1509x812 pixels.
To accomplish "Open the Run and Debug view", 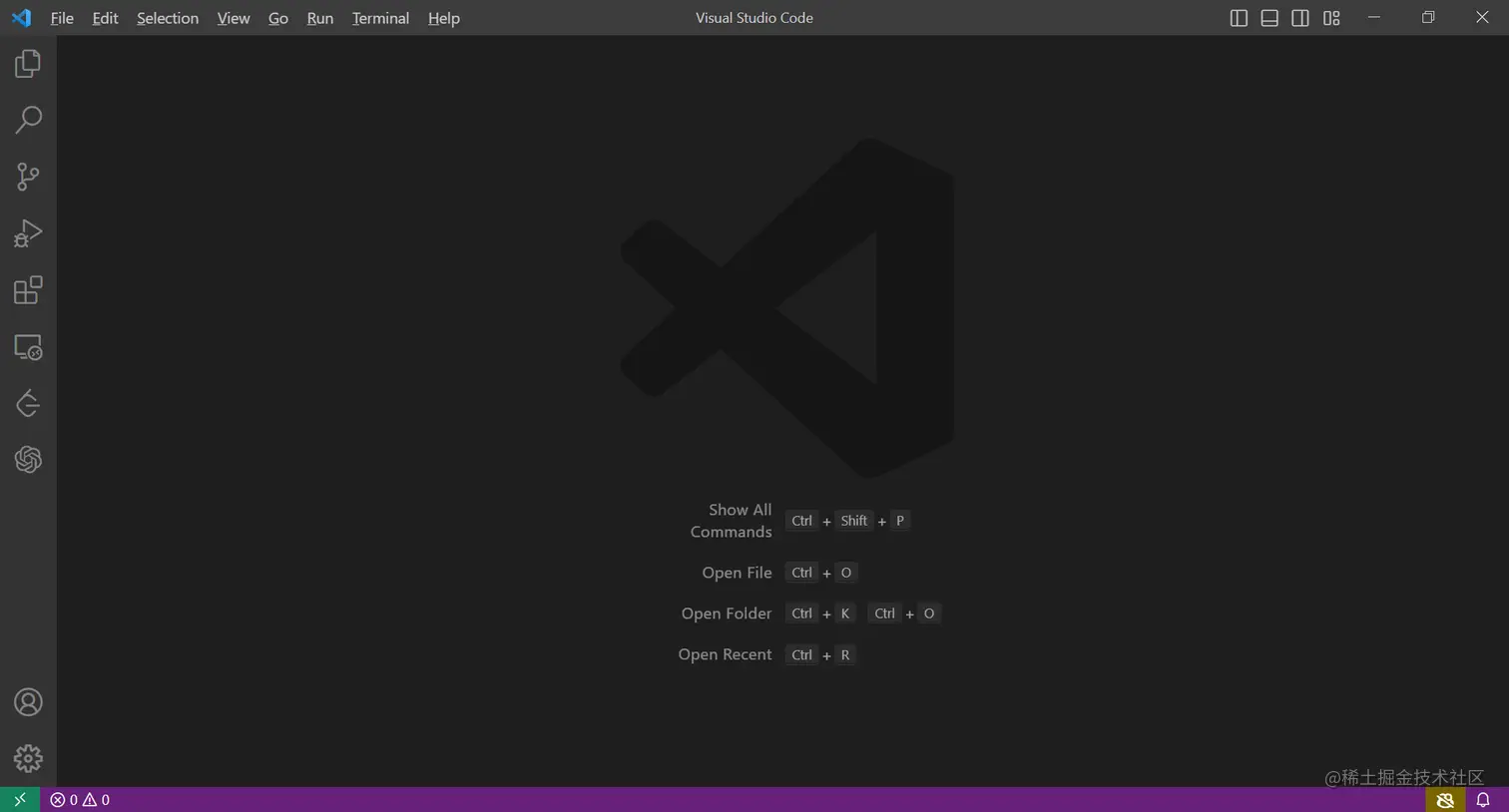I will click(x=28, y=233).
